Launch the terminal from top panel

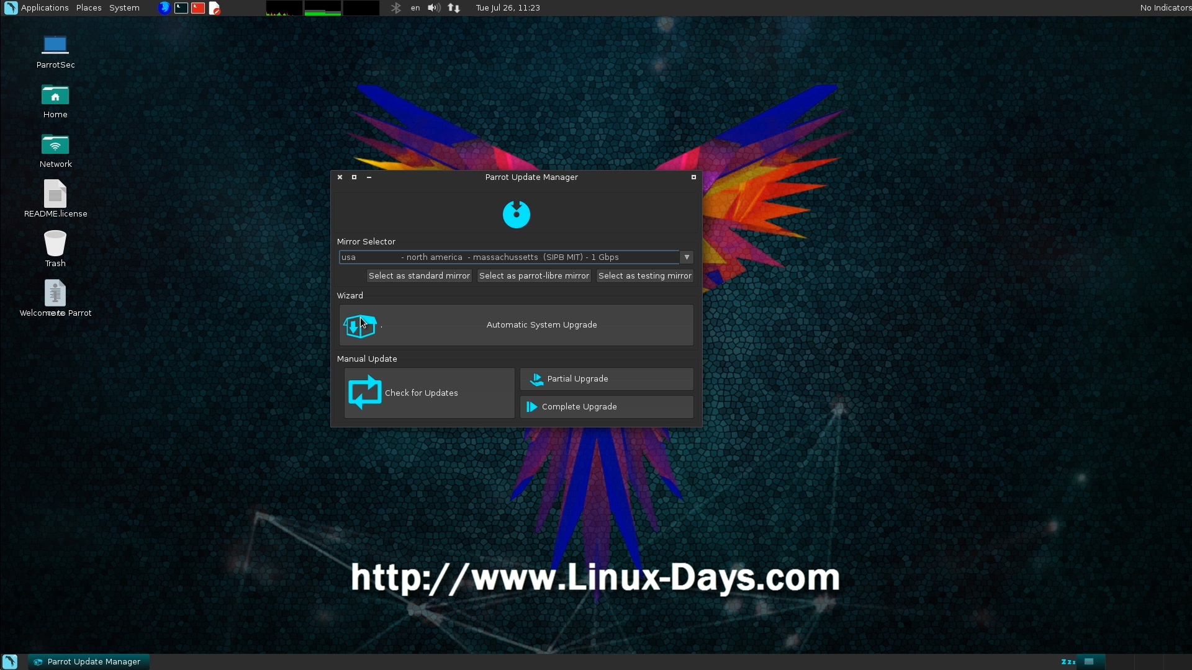pos(181,8)
